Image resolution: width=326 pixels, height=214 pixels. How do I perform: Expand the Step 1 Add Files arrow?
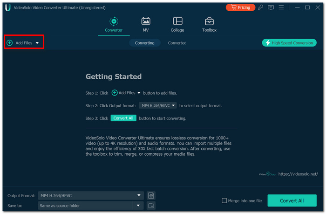click(x=139, y=93)
